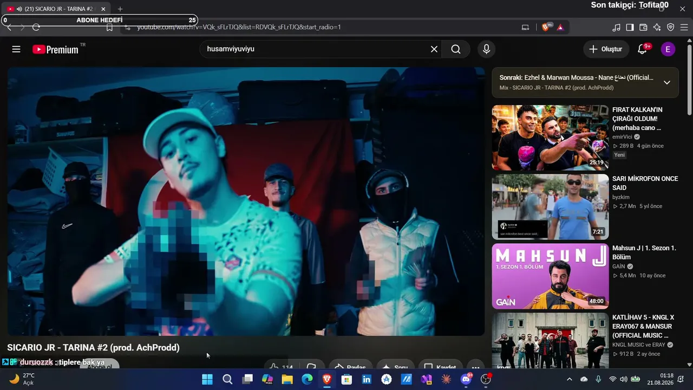
Task: Start voice search with the microphone
Action: pos(486,49)
